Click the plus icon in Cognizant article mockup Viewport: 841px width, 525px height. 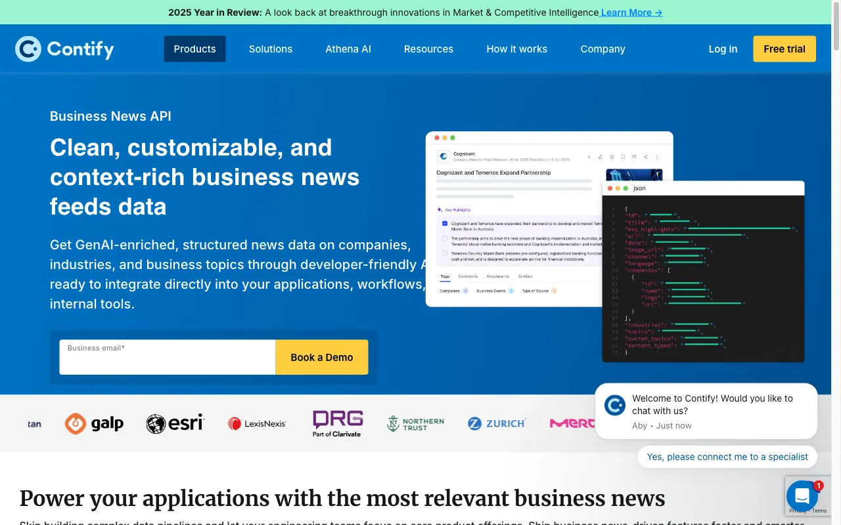tap(589, 157)
